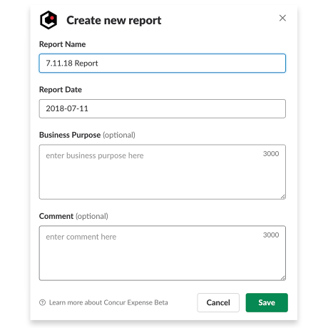
Task: Click the Report Date label
Action: tap(61, 90)
